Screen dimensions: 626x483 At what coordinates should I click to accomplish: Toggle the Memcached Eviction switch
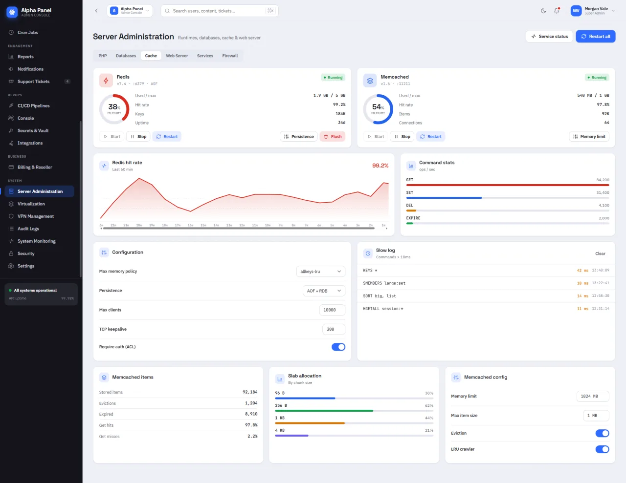point(603,433)
